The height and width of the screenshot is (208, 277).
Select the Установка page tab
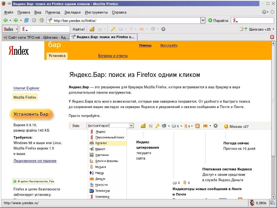point(57,56)
